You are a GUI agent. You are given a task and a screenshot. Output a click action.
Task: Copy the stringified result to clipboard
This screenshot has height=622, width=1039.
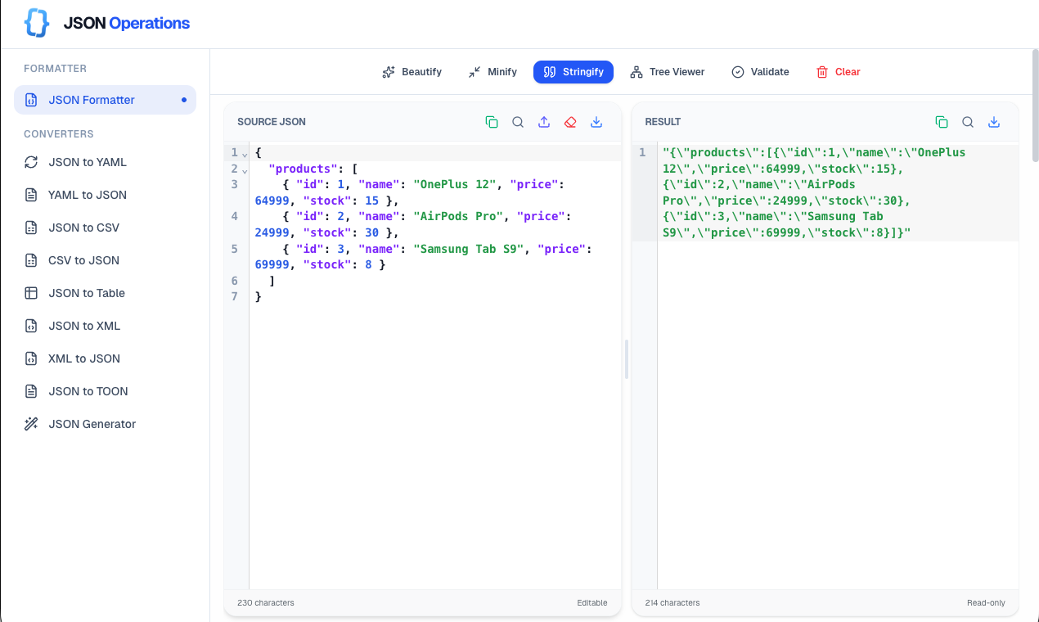[x=942, y=121]
